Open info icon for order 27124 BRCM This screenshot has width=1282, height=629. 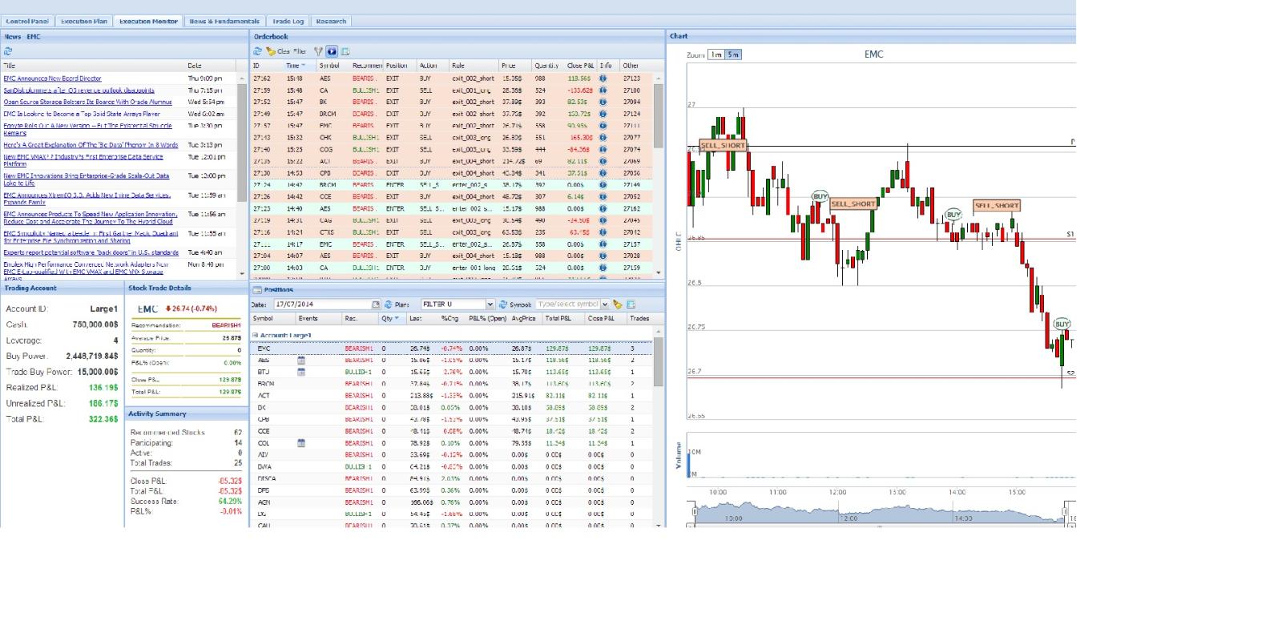pyautogui.click(x=603, y=114)
